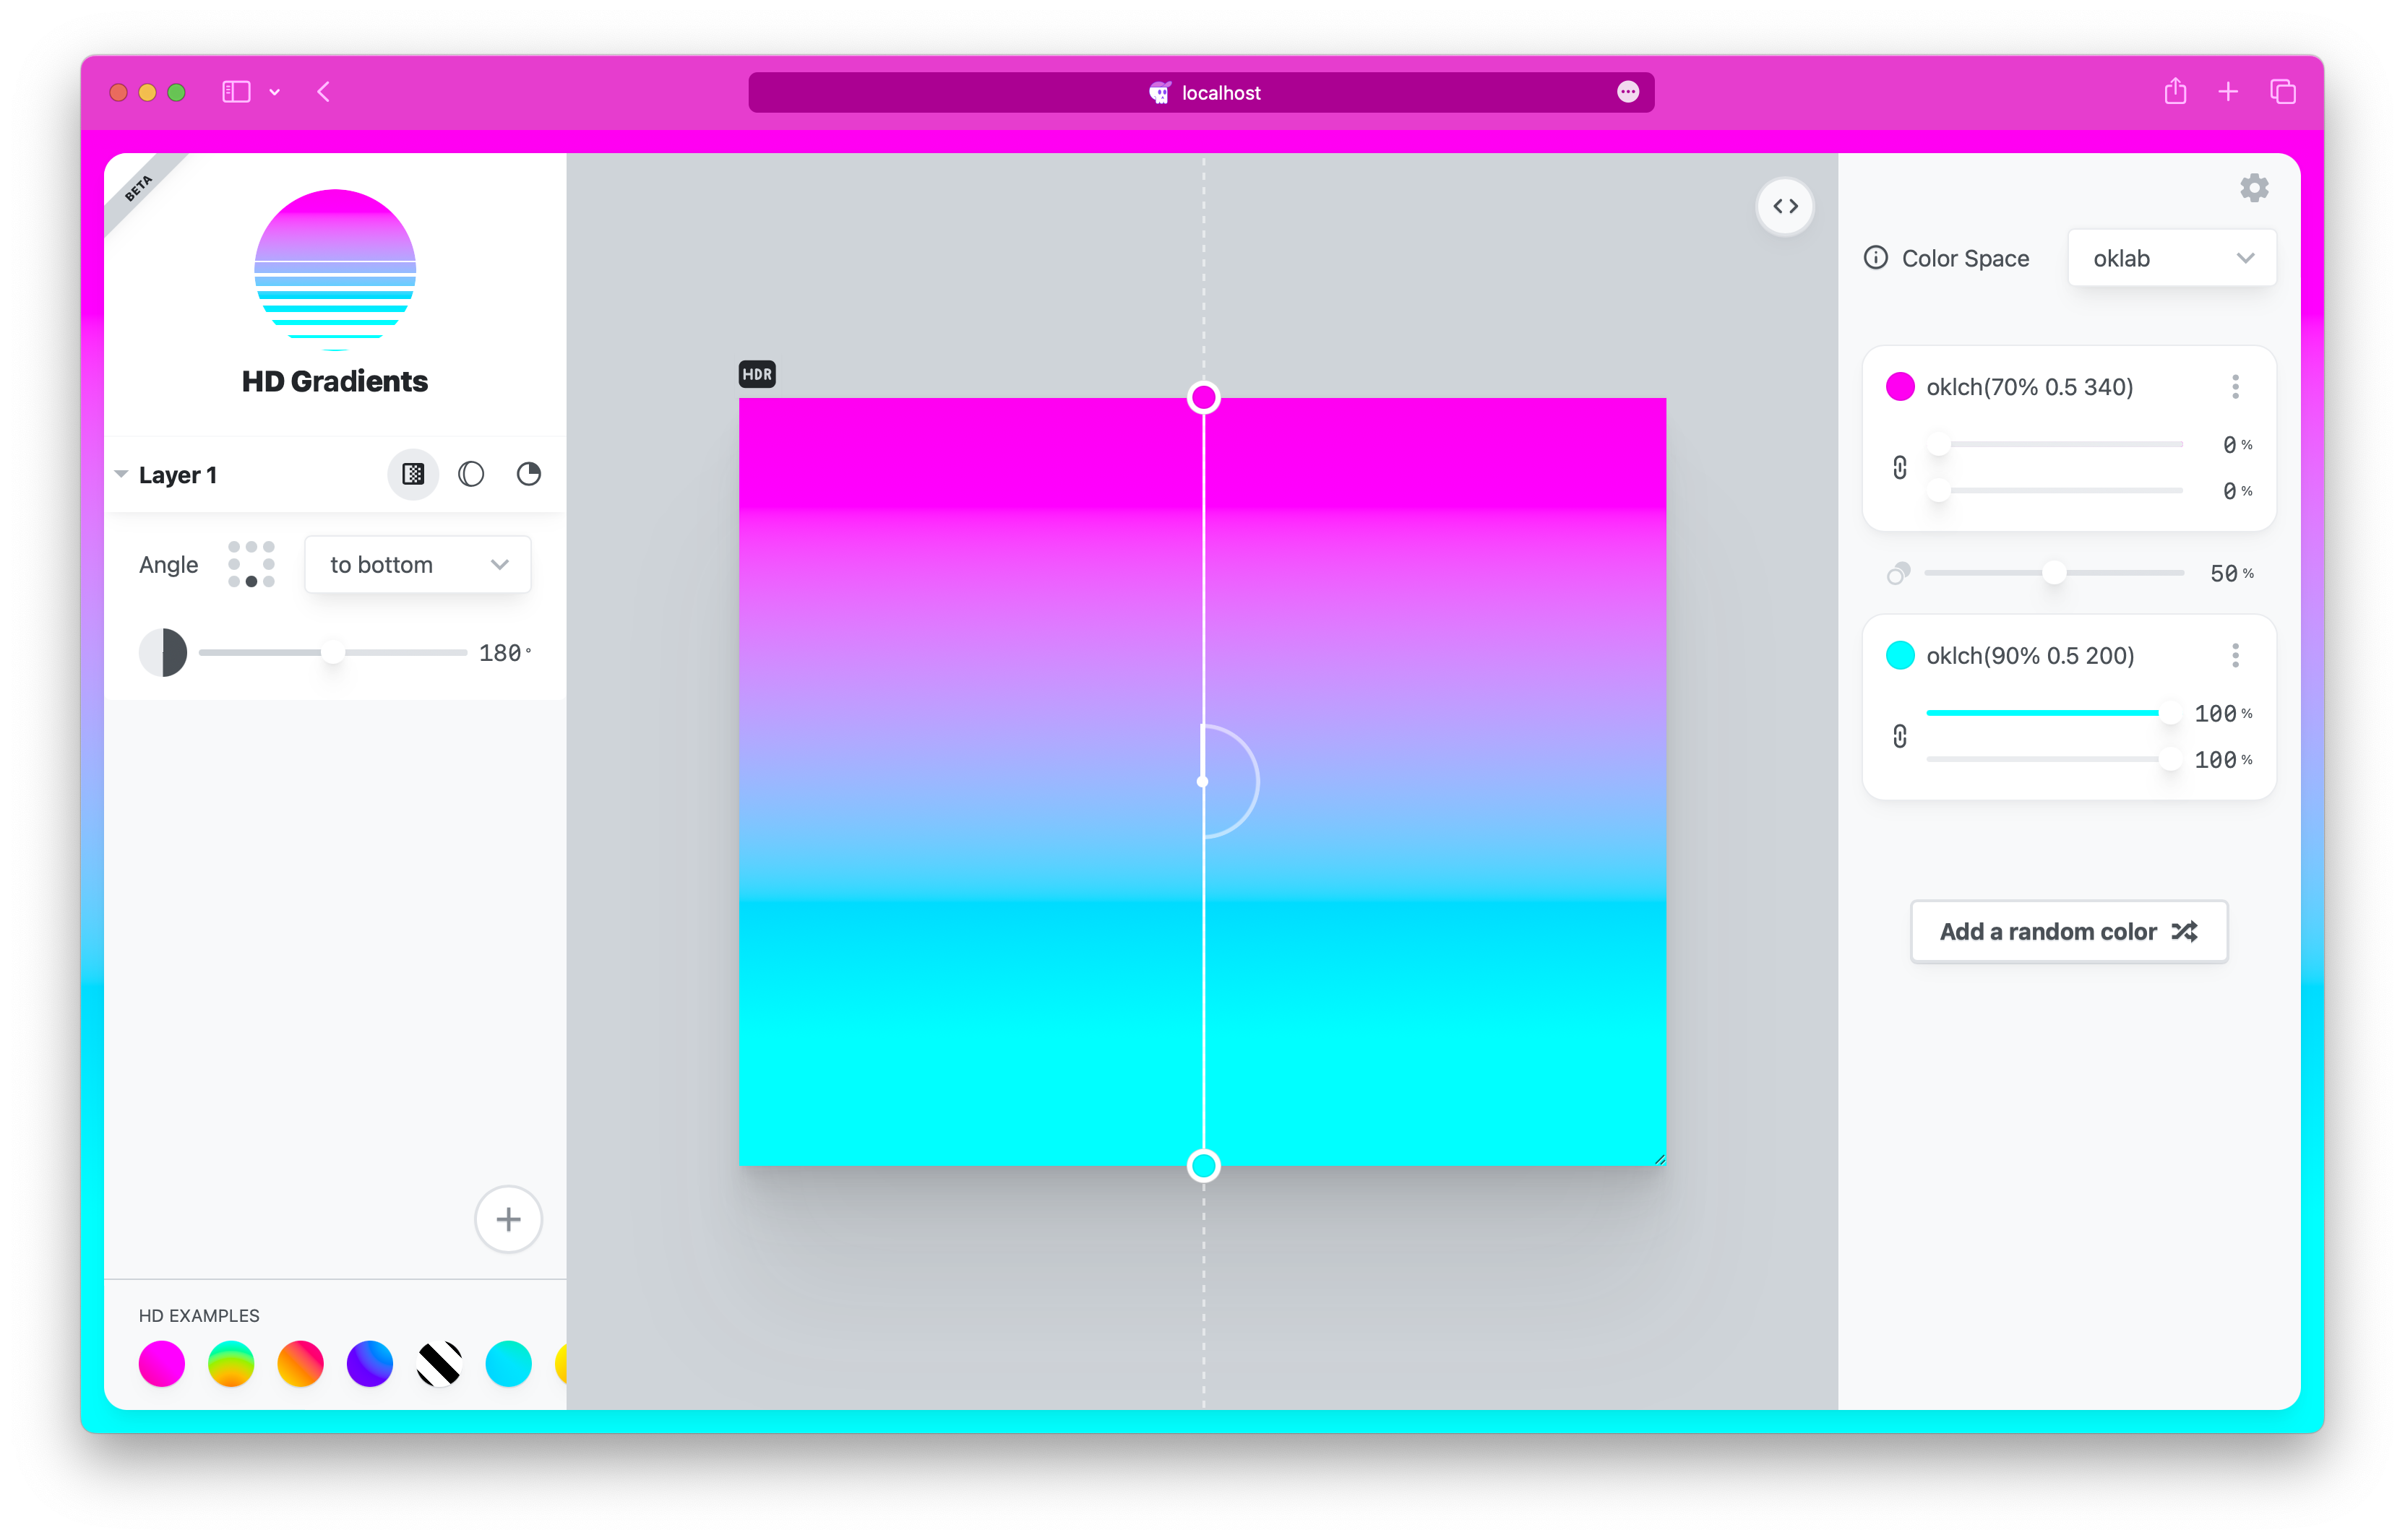Click the Add a random color button

(2068, 931)
